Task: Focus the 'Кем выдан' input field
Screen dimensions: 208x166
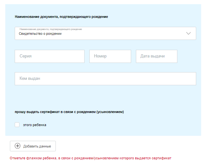Action: (105, 79)
